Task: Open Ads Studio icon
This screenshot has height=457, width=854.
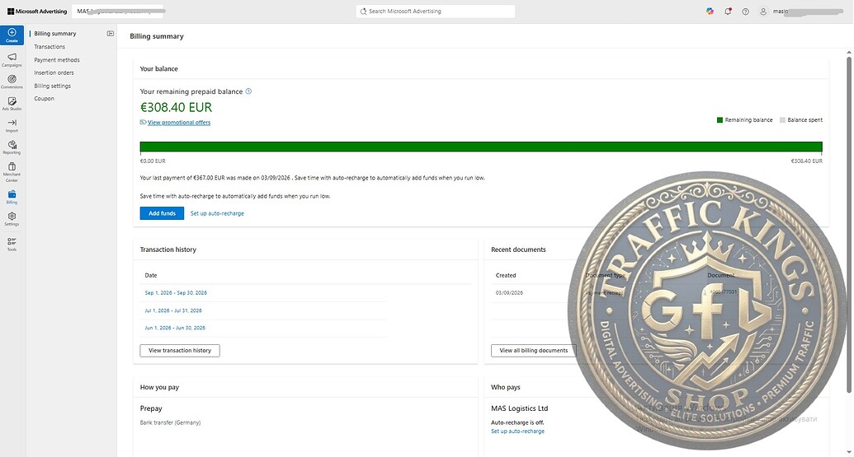Action: point(12,101)
